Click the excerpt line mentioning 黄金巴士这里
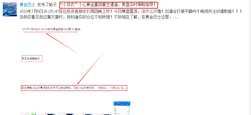The image size is (251, 115). [x=99, y=17]
